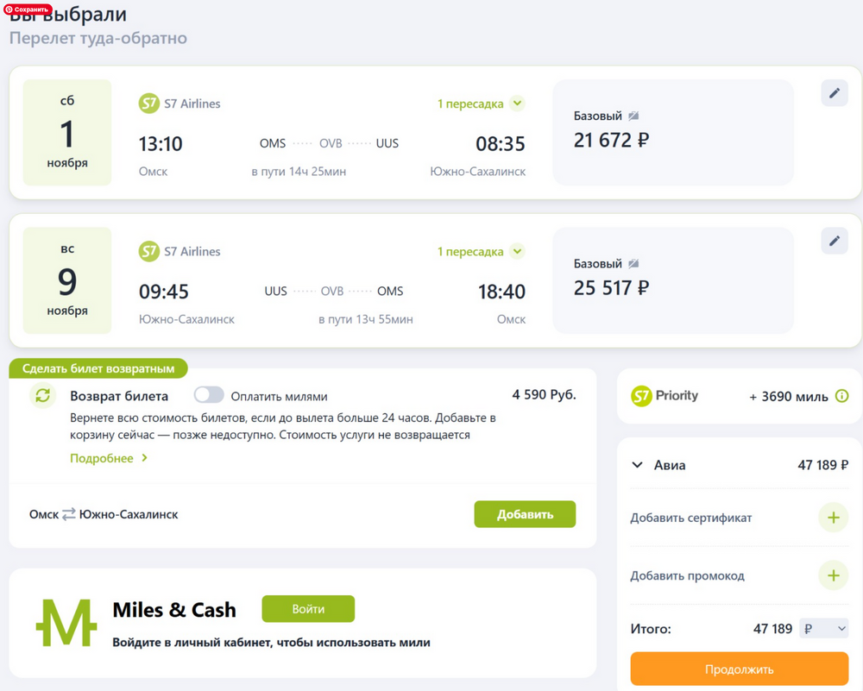Click the Miles & Cash green M logo
The height and width of the screenshot is (691, 863).
66,622
